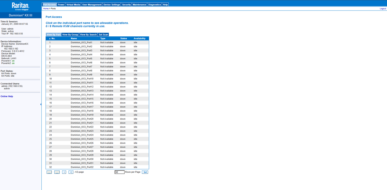Screen dimensions: 387x190
Task: Switch to View By Group tab
Action: pyautogui.click(x=70, y=35)
